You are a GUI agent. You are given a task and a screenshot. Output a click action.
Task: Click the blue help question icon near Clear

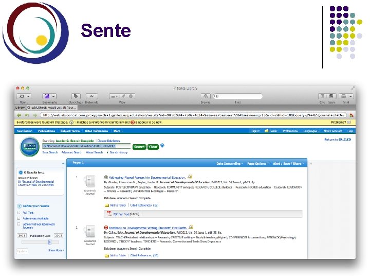click(162, 145)
